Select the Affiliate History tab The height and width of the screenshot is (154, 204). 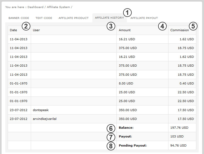[109, 18]
